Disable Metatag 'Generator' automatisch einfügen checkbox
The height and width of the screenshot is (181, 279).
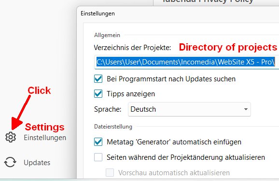(98, 142)
